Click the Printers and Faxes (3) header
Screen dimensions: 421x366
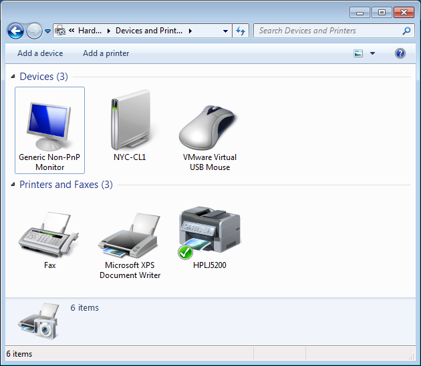coord(66,185)
